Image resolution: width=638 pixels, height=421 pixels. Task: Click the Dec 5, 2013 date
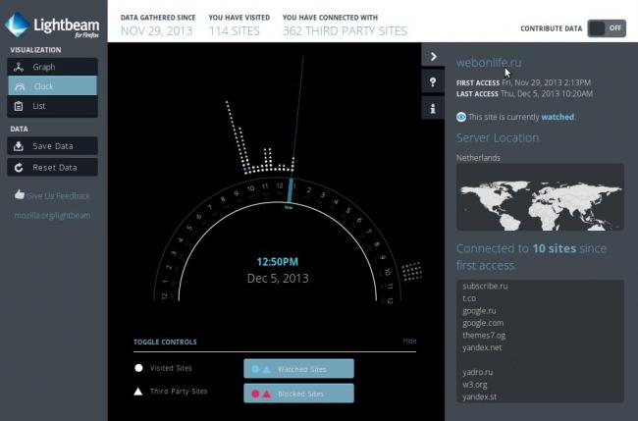(x=278, y=279)
